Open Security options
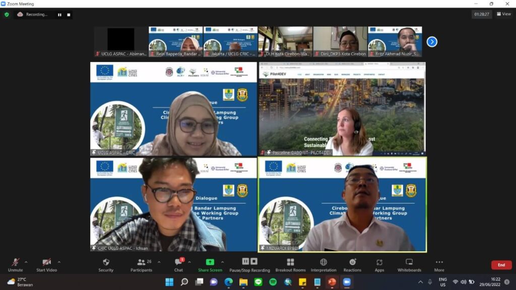This screenshot has width=516, height=290. click(x=106, y=265)
